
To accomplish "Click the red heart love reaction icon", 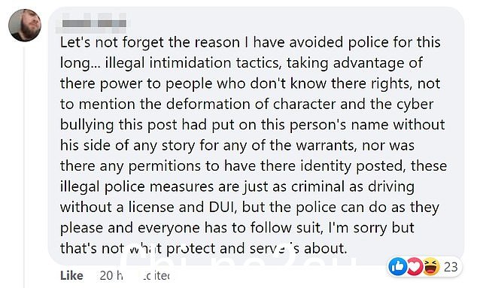I will click(415, 267).
